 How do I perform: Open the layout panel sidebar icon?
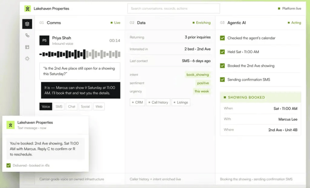27,47
